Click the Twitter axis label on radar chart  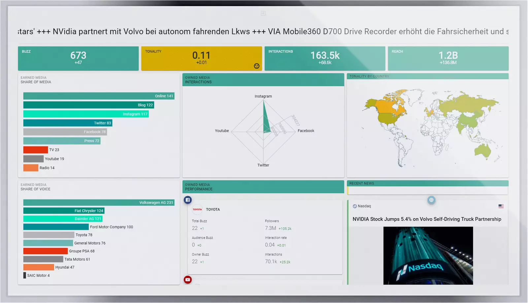pyautogui.click(x=263, y=165)
